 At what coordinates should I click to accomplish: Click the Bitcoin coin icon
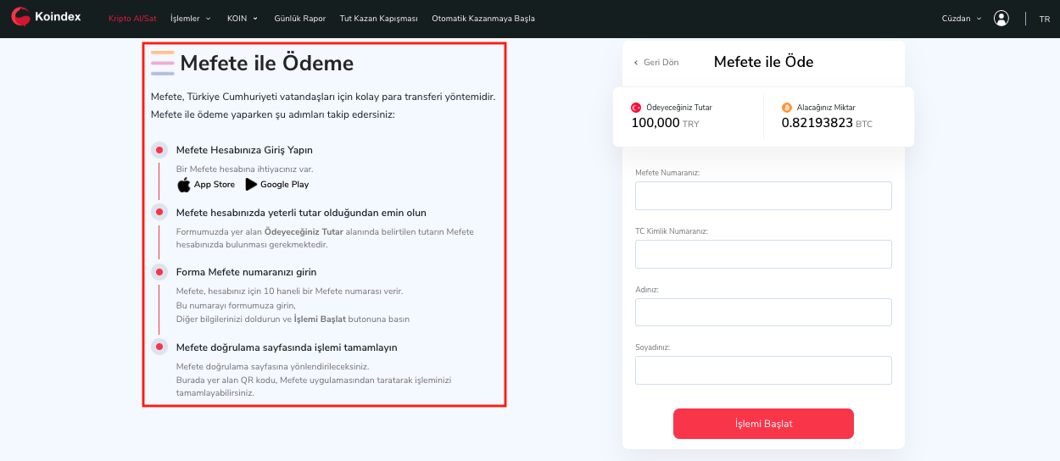(x=786, y=108)
